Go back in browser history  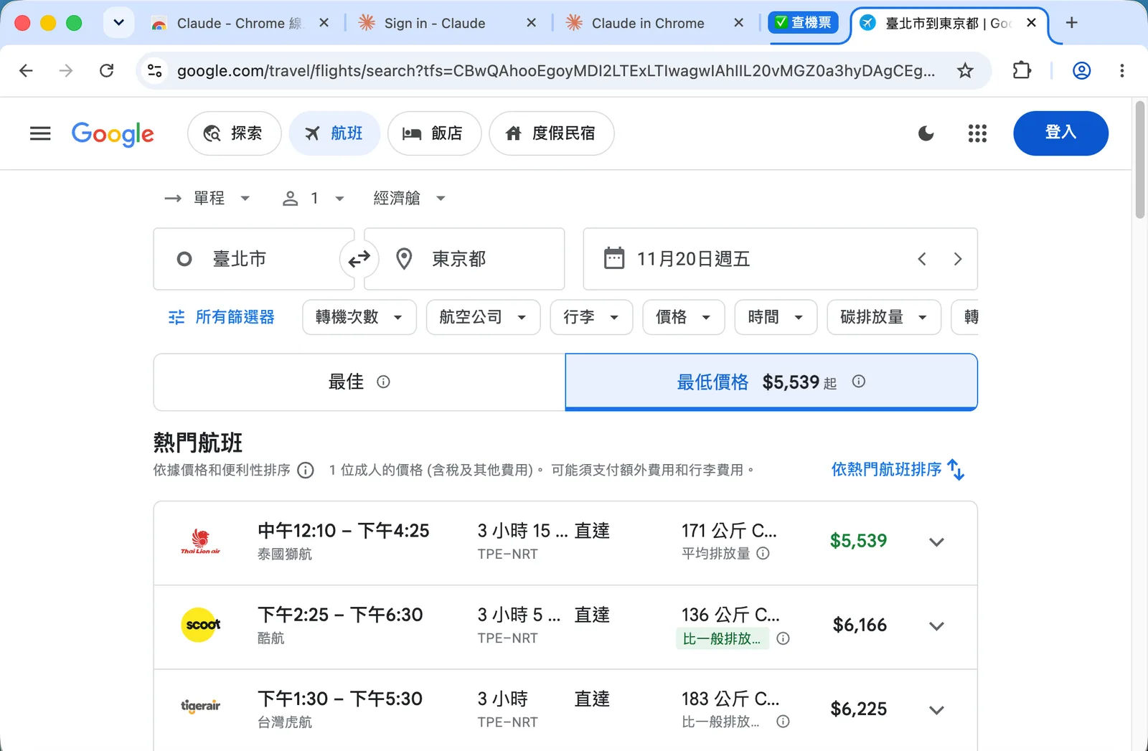click(26, 70)
